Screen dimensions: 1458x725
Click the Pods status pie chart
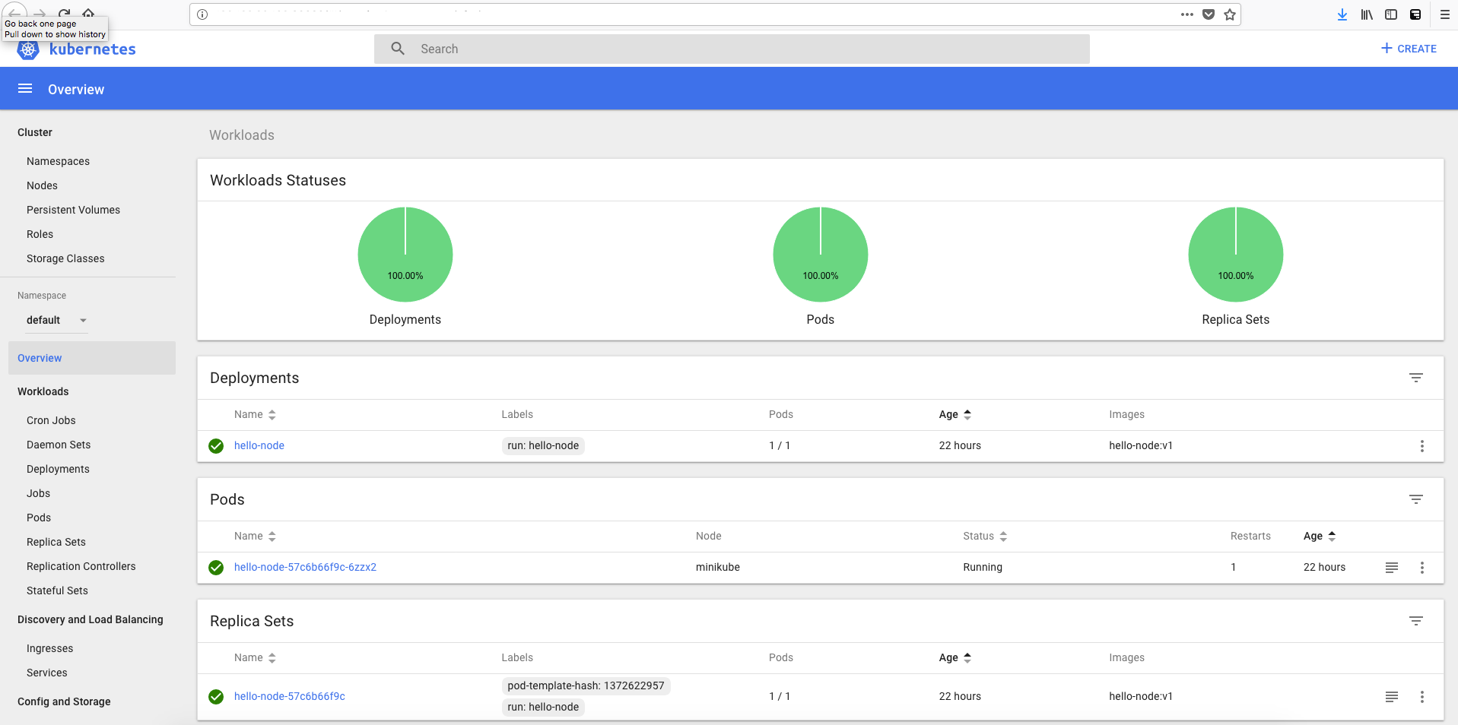tap(821, 255)
